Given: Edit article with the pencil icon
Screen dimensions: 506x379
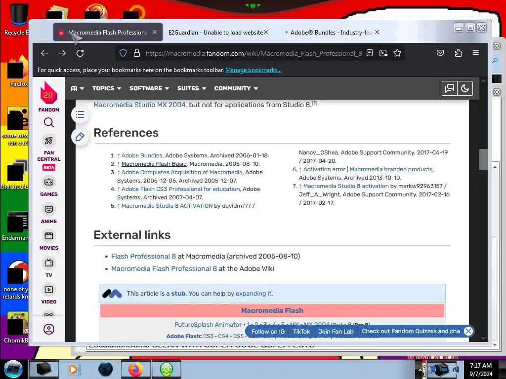Looking at the screenshot, I should point(80,137).
